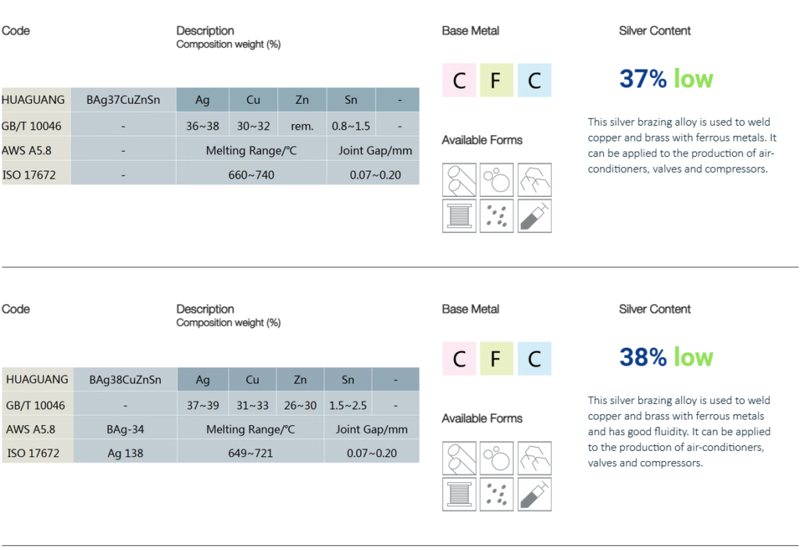This screenshot has width=800, height=550.
Task: Click the bent wire preforms icon for BAg37CuZnSn
Action: (534, 180)
